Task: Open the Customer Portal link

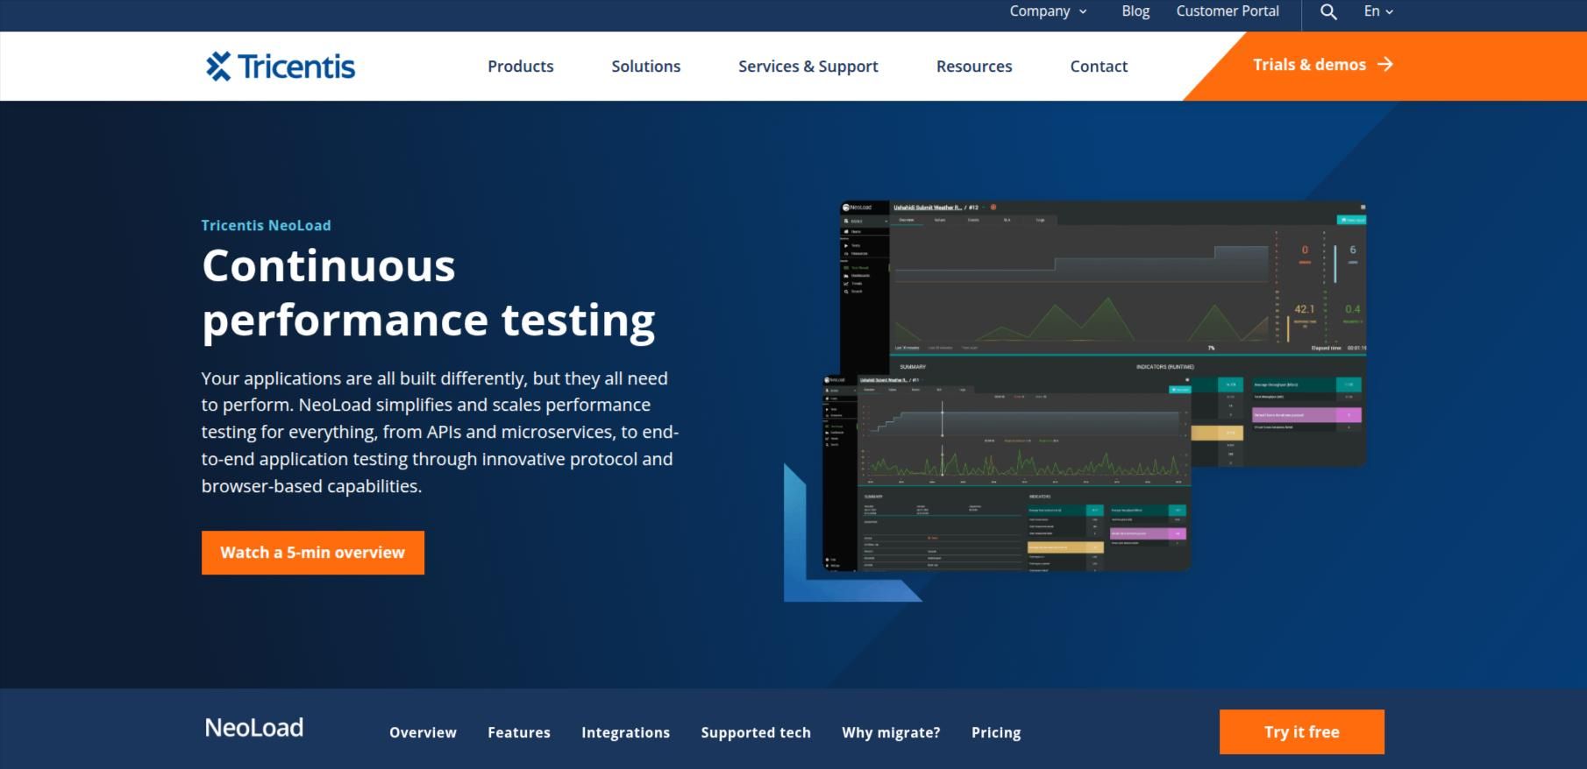Action: [x=1228, y=11]
